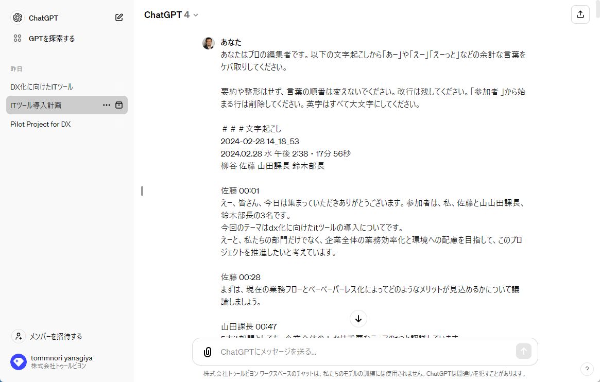Image resolution: width=600 pixels, height=382 pixels.
Task: Open the Pilot Project for DX chat
Action: coord(41,124)
